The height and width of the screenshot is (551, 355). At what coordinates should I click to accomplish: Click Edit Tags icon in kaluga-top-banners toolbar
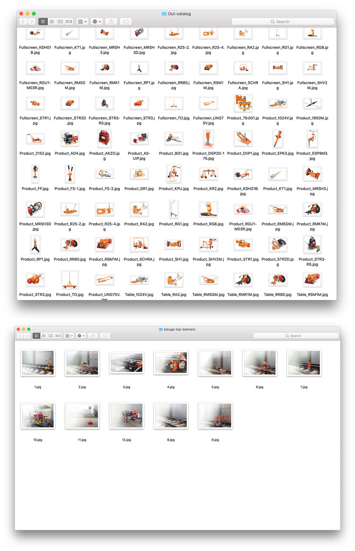pos(105,336)
